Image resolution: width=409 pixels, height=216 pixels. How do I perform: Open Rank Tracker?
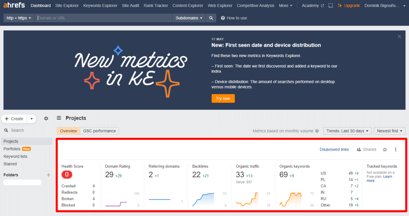[x=156, y=6]
